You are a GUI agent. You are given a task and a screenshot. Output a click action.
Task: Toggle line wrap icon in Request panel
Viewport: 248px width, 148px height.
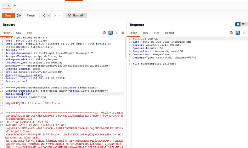coord(111,33)
